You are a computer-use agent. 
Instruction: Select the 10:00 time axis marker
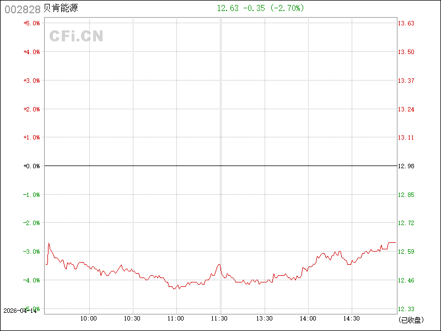click(x=89, y=318)
